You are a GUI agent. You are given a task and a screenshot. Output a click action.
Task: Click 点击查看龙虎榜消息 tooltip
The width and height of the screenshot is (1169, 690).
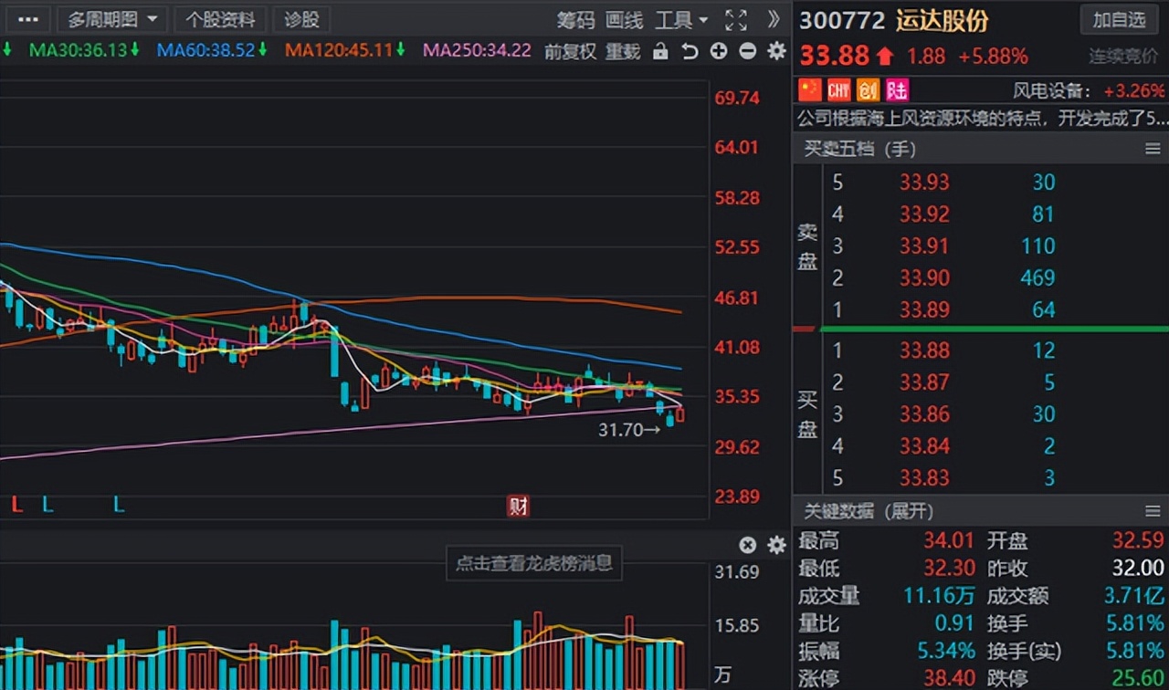pos(533,563)
